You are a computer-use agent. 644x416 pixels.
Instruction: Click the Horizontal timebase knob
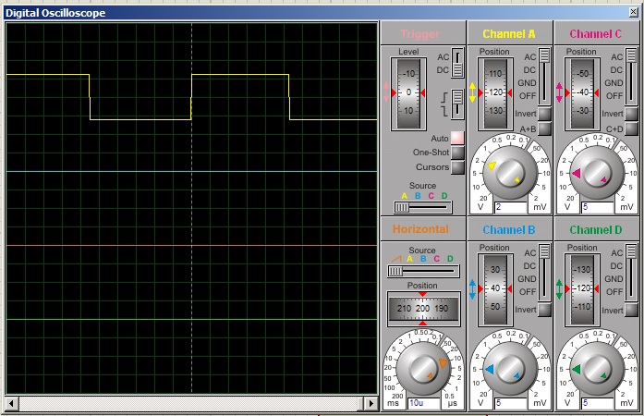coord(423,369)
